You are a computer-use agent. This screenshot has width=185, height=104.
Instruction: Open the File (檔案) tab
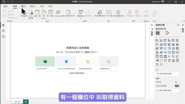click(x=5, y=6)
